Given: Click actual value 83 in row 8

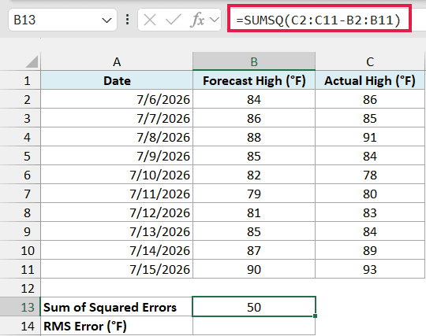Looking at the screenshot, I should (x=370, y=212).
